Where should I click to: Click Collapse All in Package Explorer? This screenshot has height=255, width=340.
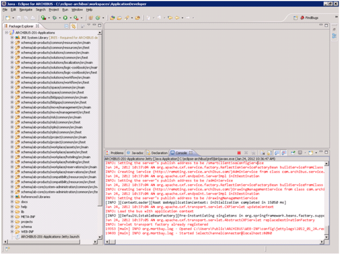tap(67, 26)
